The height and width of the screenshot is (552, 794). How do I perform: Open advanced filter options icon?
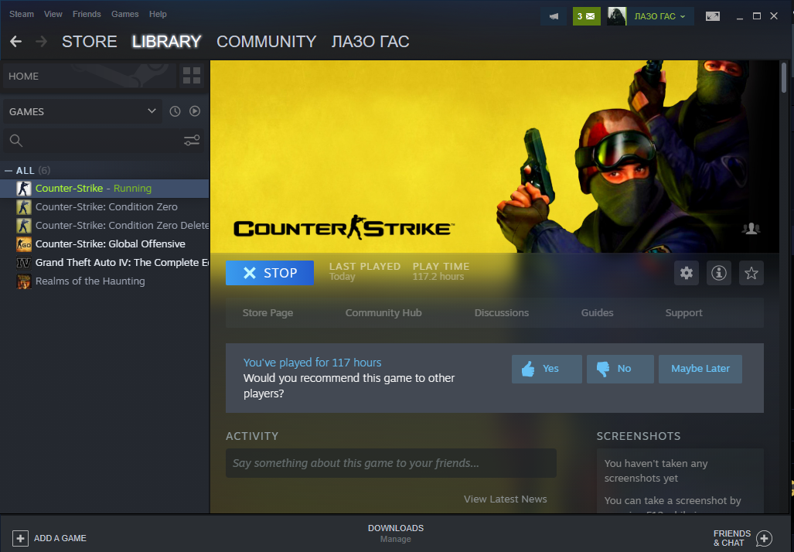pos(192,140)
